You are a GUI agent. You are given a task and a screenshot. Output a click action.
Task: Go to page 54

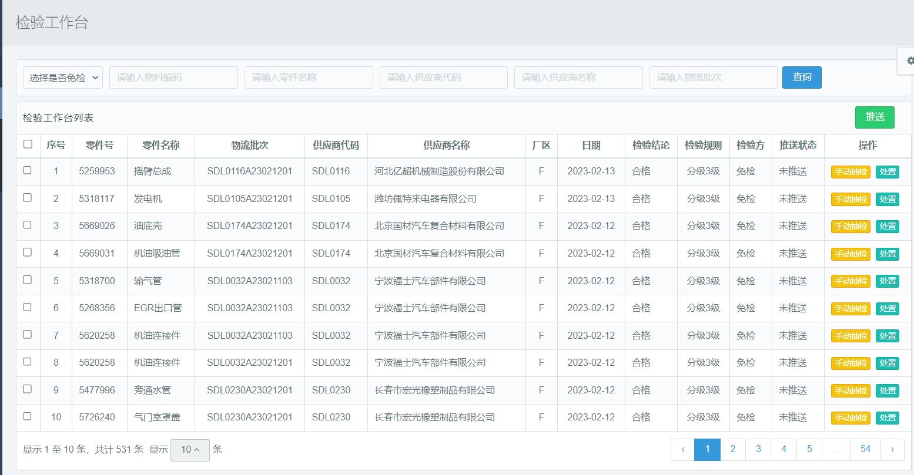[865, 449]
